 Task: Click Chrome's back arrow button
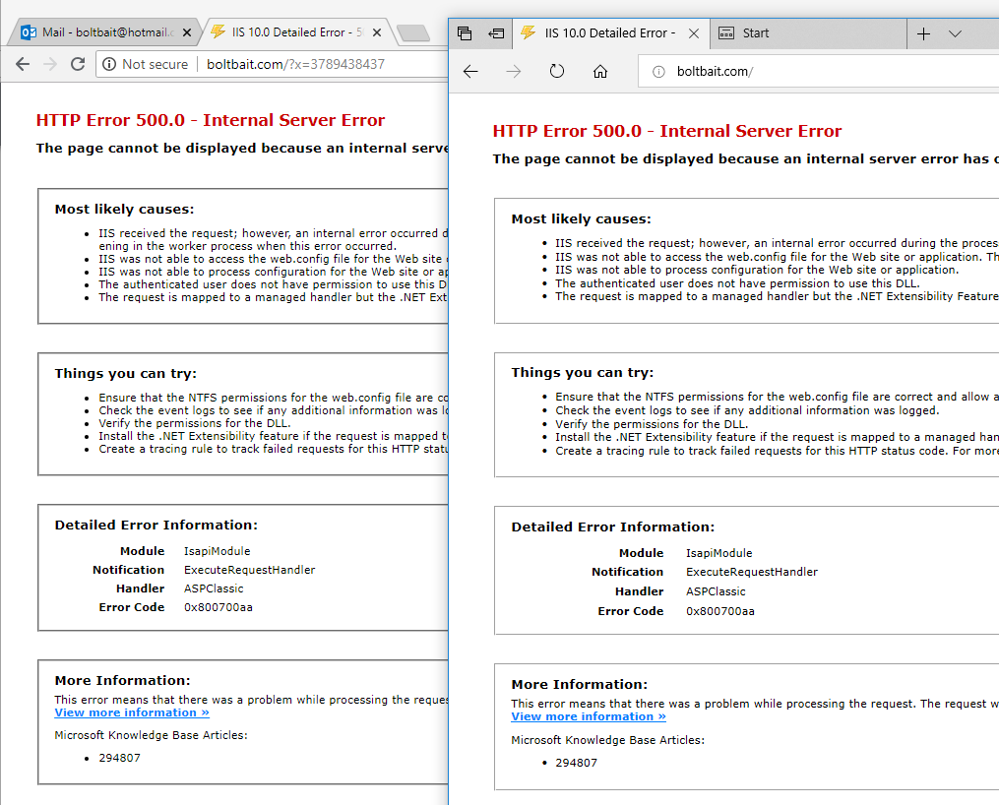[x=23, y=64]
